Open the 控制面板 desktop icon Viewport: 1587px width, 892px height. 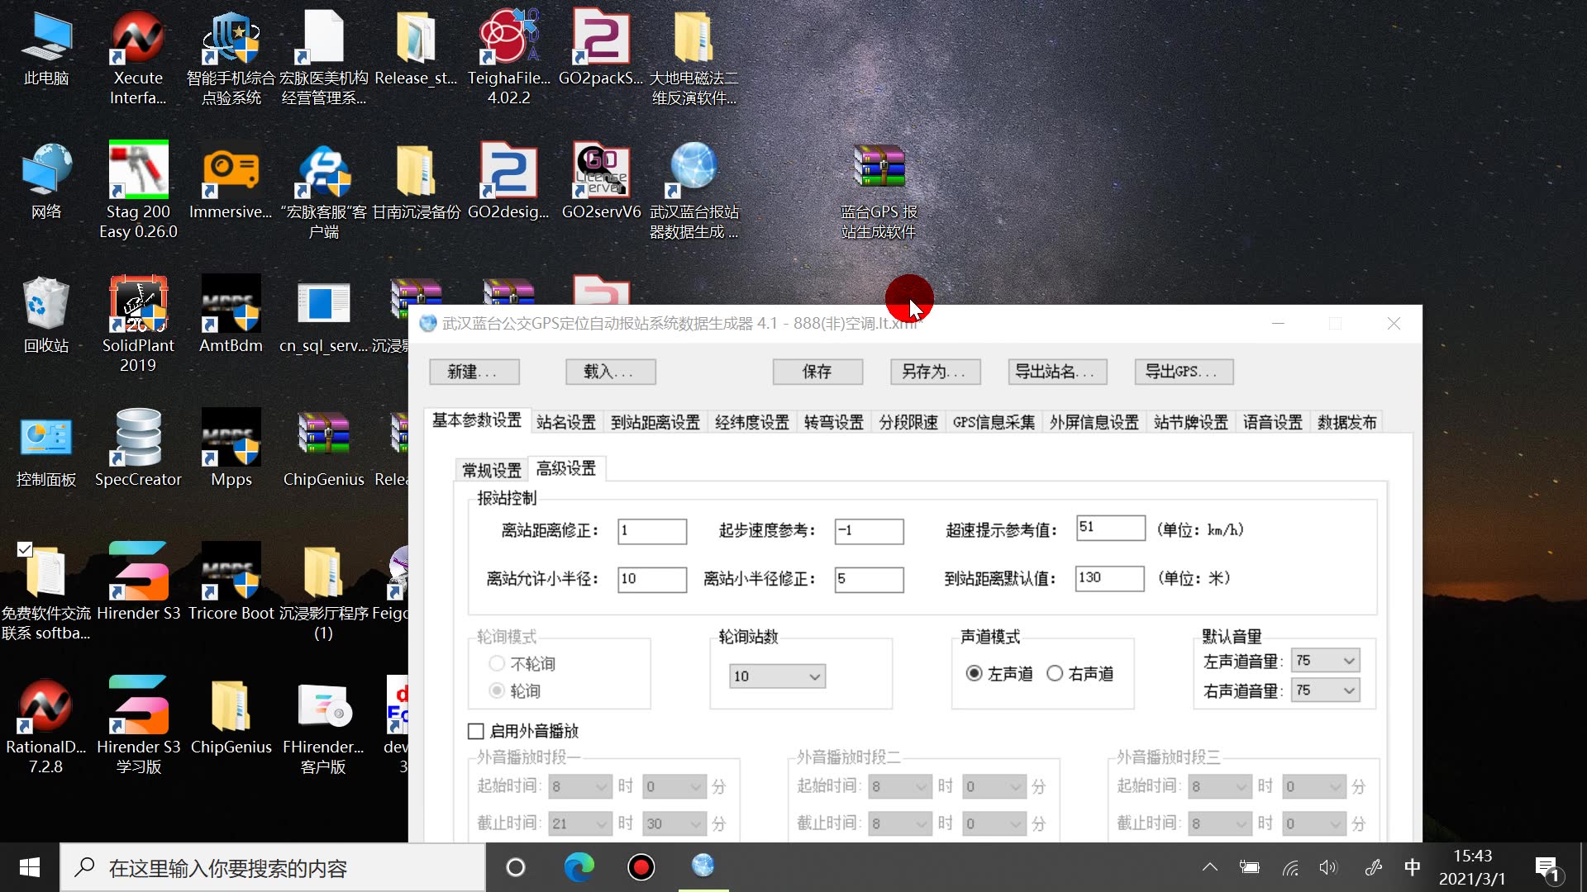[46, 450]
